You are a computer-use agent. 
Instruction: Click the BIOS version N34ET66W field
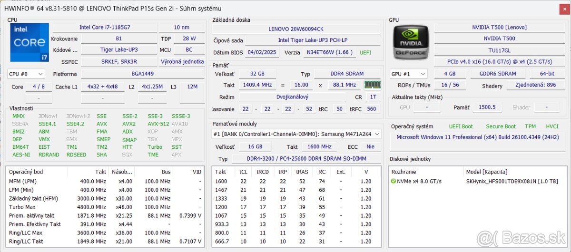coord(329,52)
